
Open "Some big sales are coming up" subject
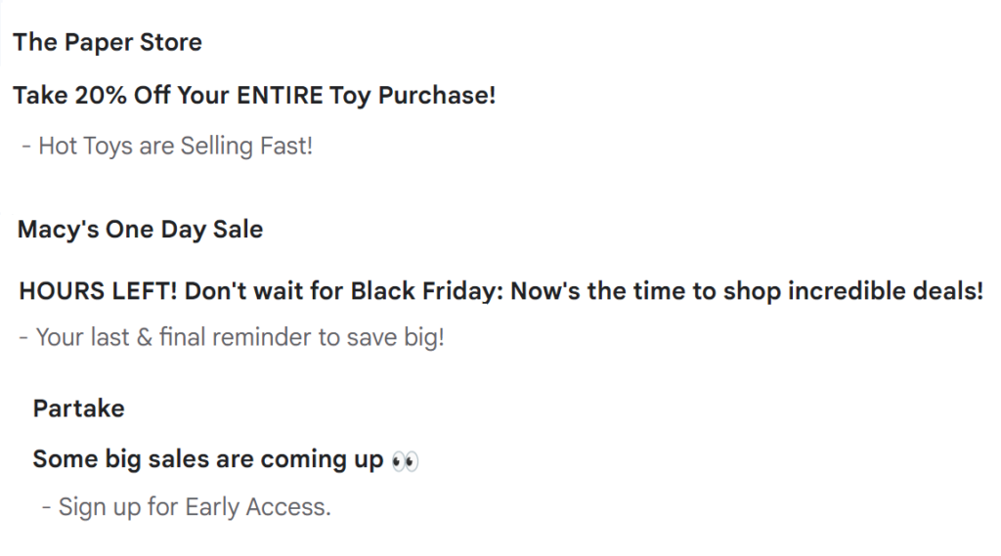point(207,459)
